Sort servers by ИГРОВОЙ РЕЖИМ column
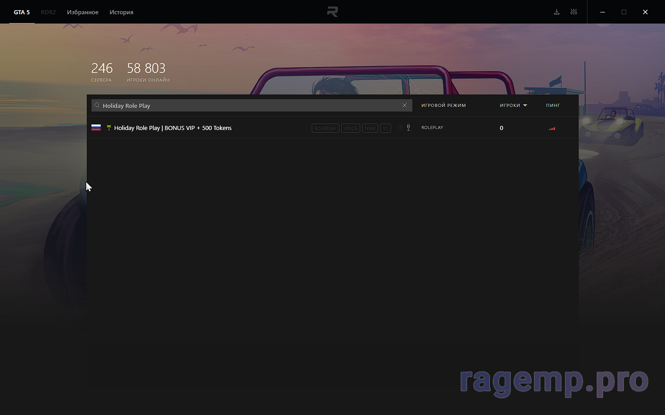Image resolution: width=665 pixels, height=415 pixels. [x=443, y=106]
